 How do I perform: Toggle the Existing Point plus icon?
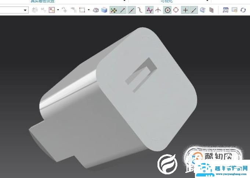point(185,10)
